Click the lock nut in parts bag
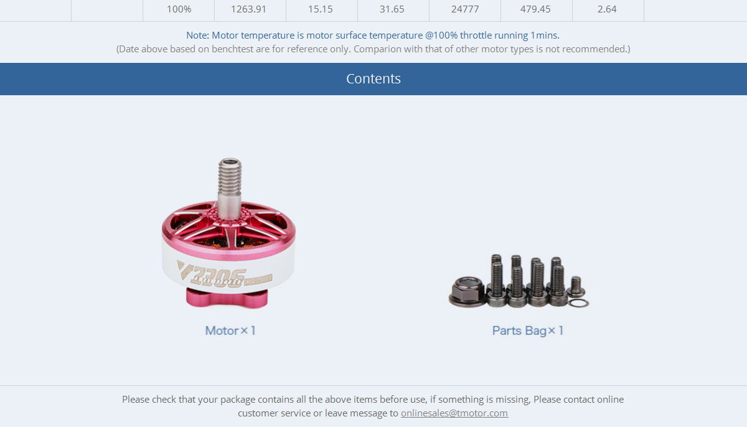This screenshot has height=427, width=747. 467,291
